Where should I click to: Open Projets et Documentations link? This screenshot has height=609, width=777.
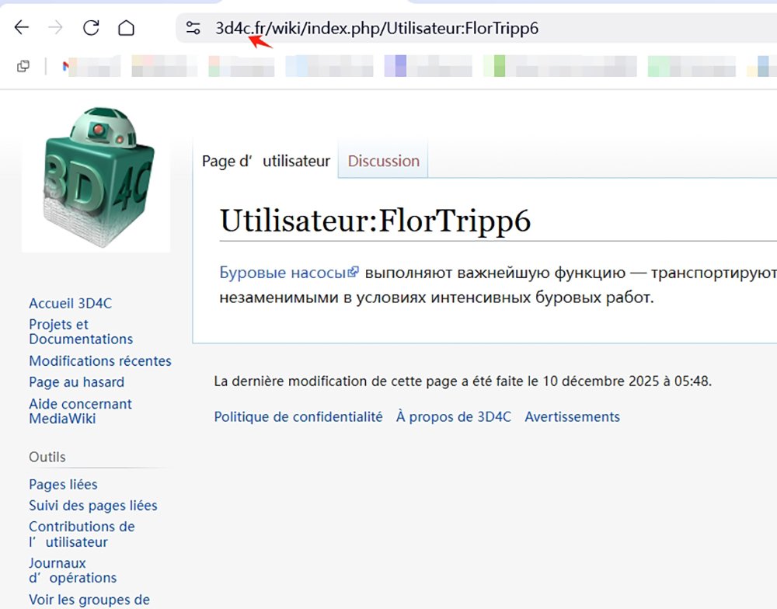[80, 332]
